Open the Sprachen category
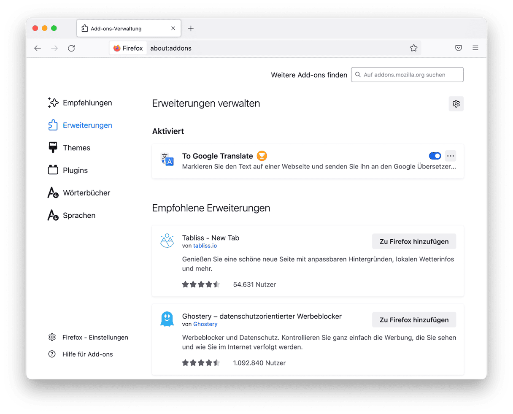 [72, 215]
